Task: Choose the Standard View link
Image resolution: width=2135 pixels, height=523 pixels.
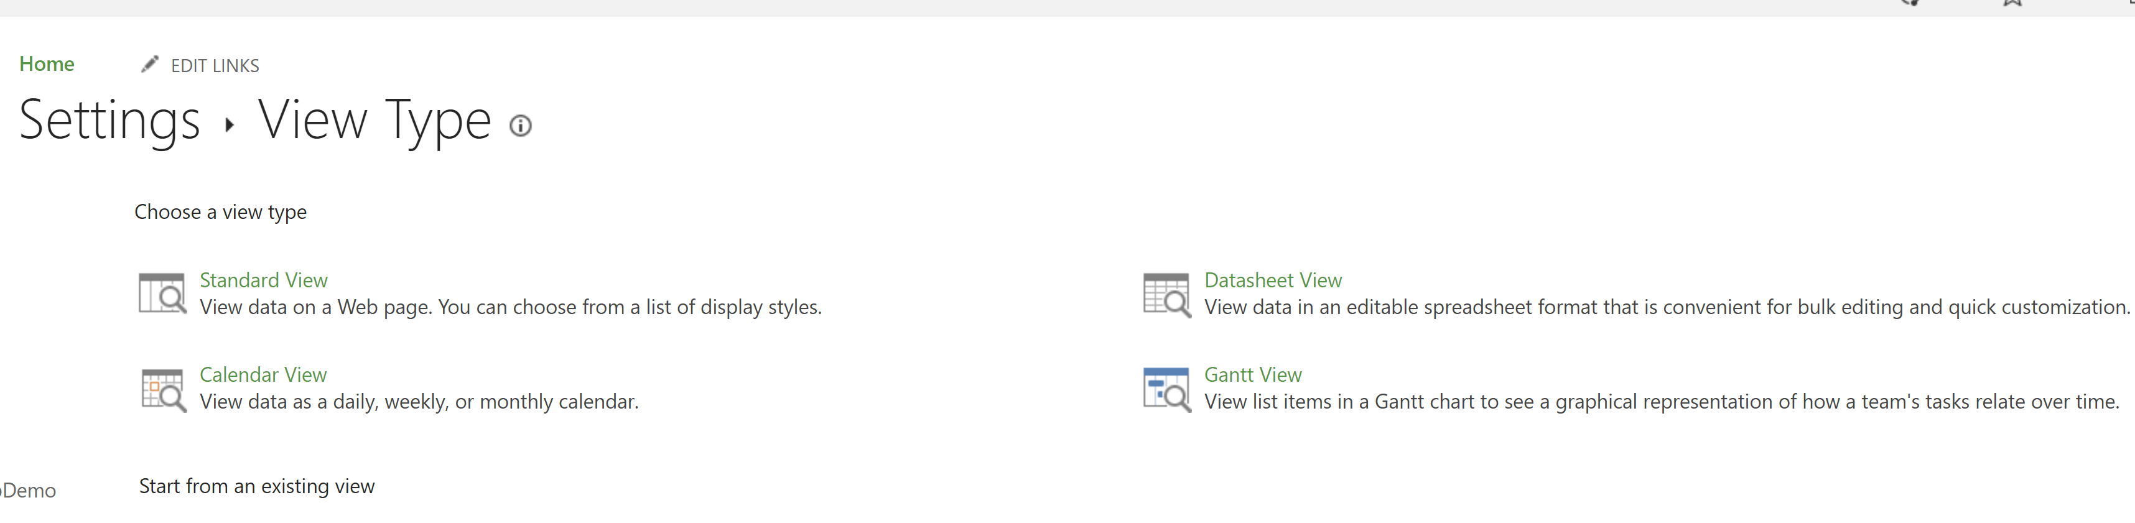Action: pyautogui.click(x=264, y=280)
